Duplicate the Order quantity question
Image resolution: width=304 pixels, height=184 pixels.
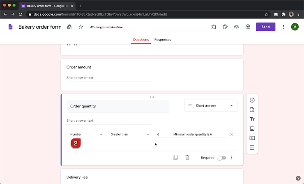point(176,157)
